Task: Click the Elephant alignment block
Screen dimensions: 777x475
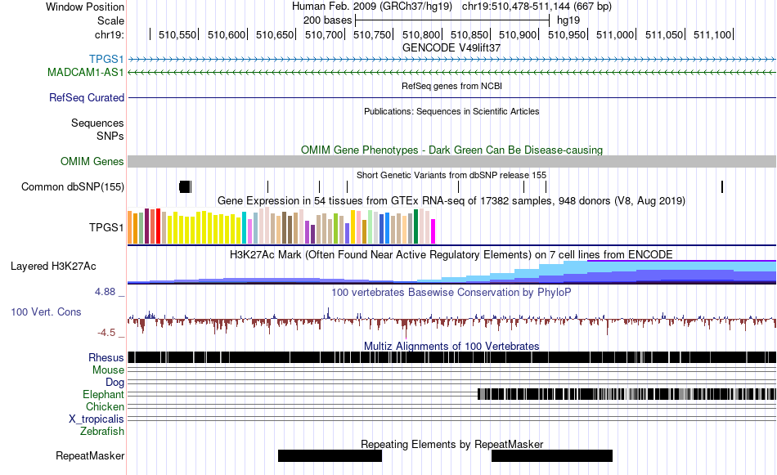Action: point(627,394)
